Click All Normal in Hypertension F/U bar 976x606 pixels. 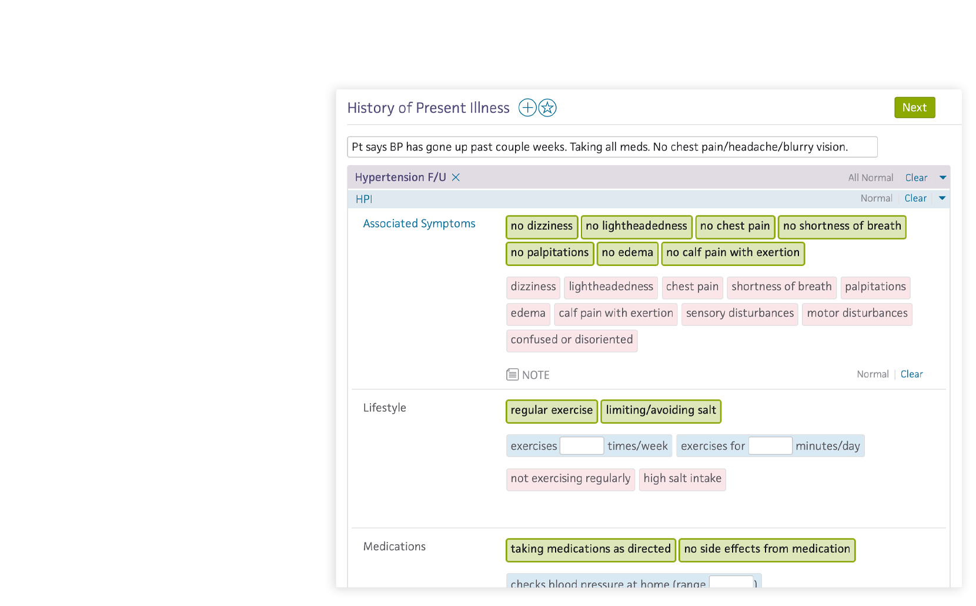(x=870, y=178)
